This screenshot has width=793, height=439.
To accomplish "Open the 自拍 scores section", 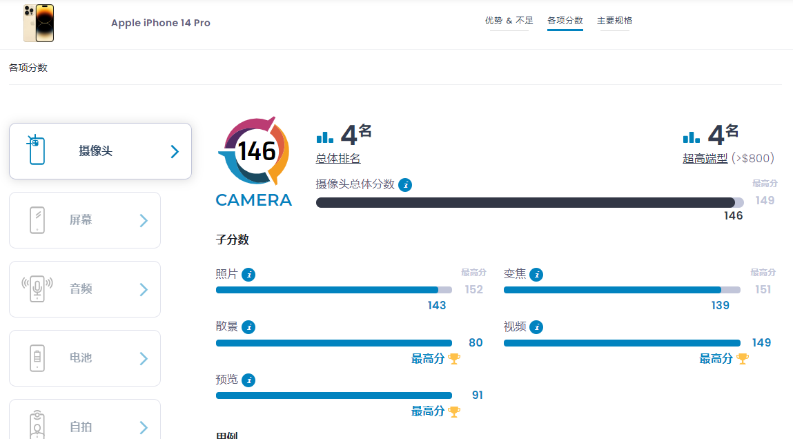I will point(85,419).
